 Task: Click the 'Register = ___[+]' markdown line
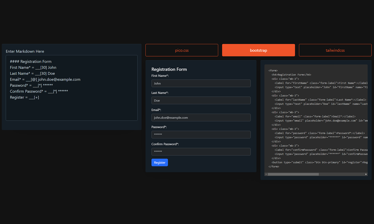(24, 97)
